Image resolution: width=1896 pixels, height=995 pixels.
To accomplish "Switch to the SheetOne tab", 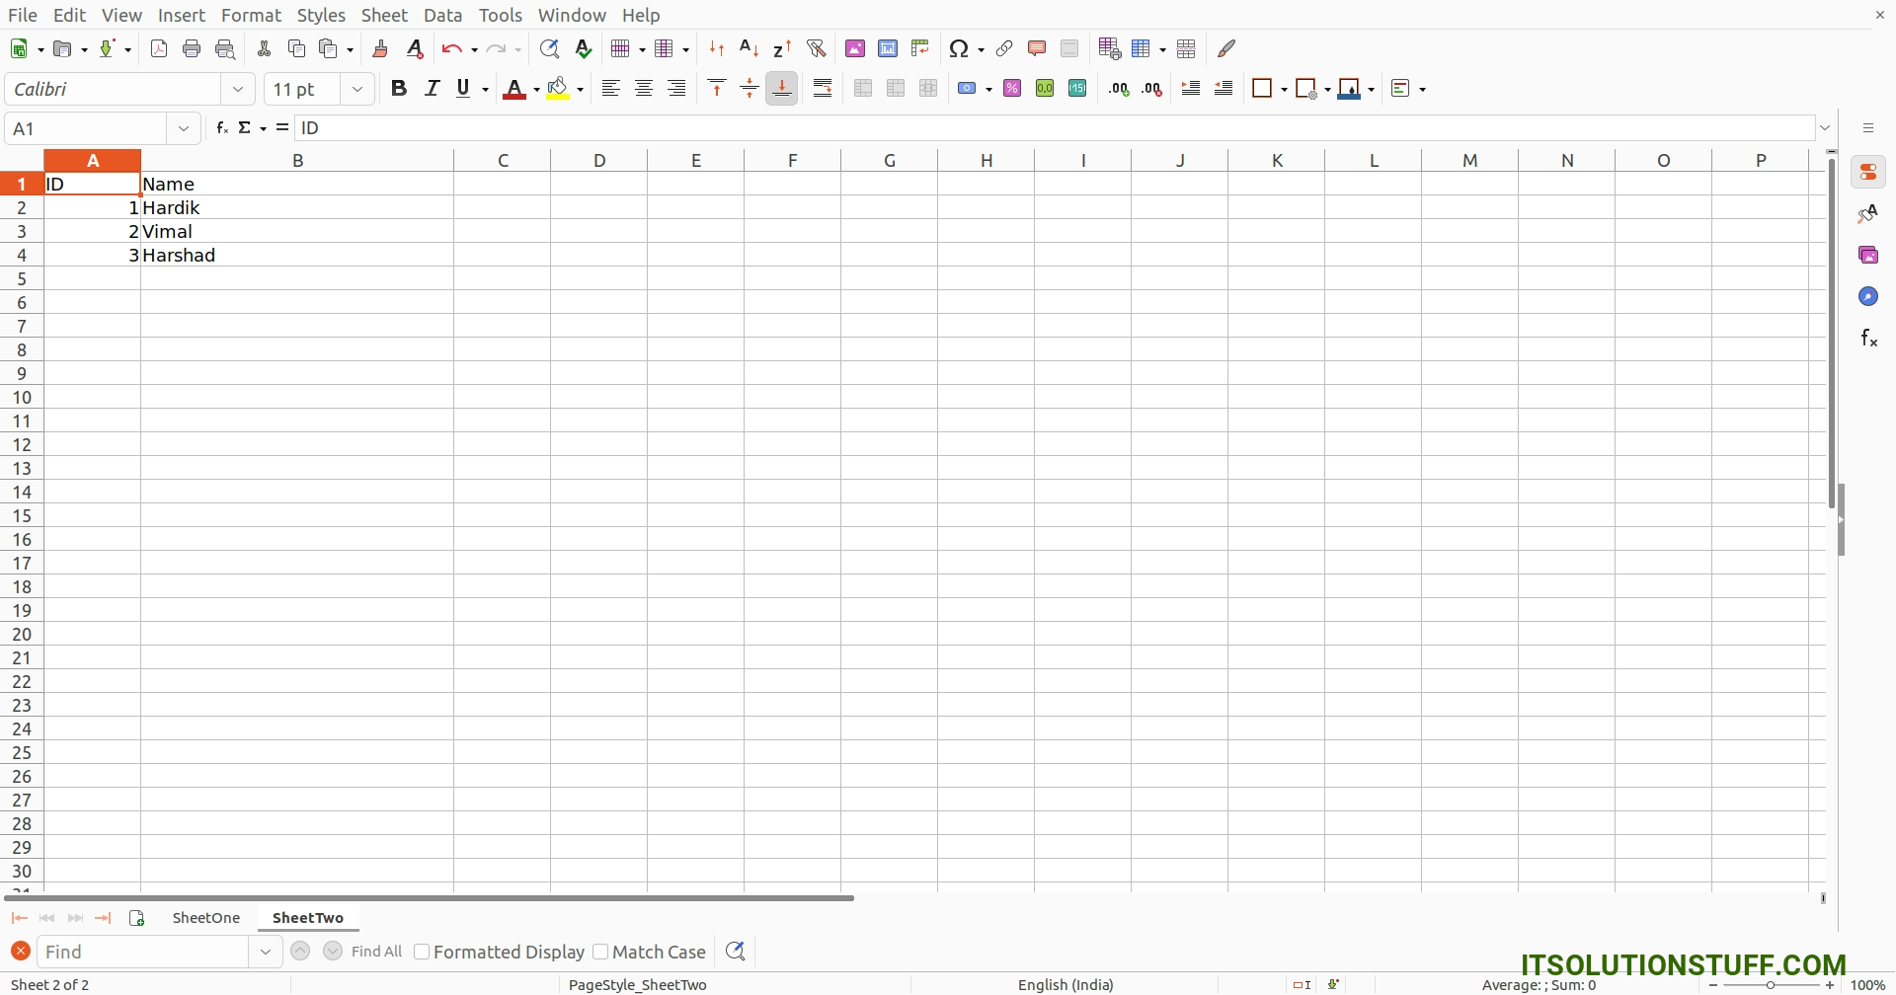I will (204, 917).
